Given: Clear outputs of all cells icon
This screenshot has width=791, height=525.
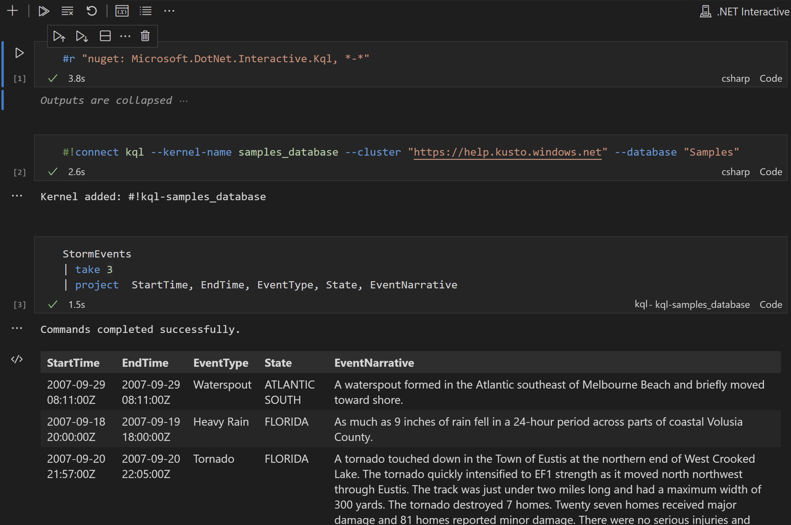Looking at the screenshot, I should 67,11.
